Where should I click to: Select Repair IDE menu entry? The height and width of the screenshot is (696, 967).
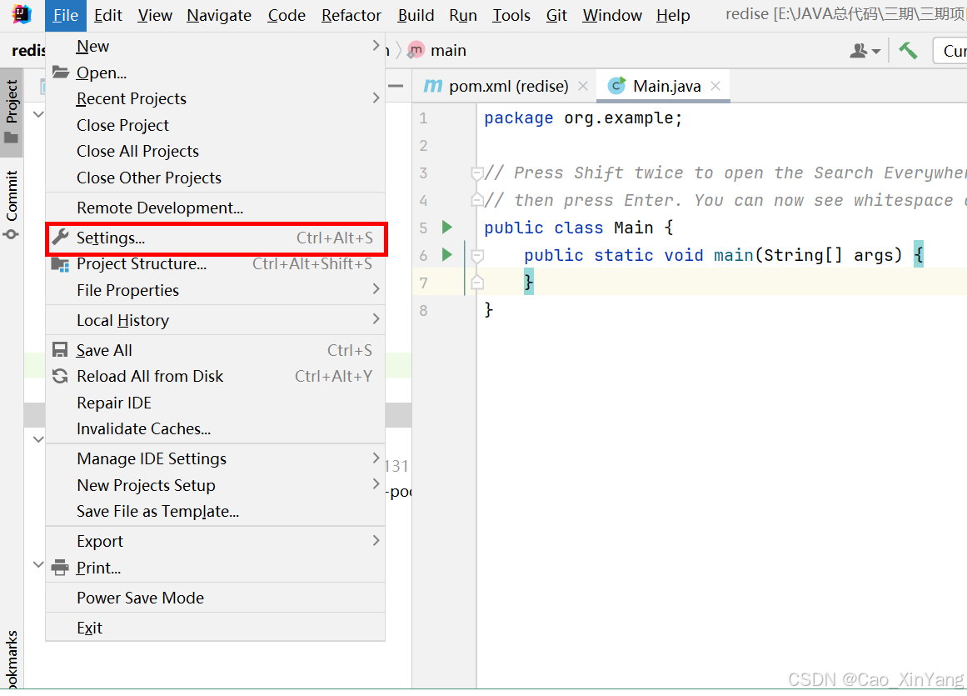coord(215,403)
